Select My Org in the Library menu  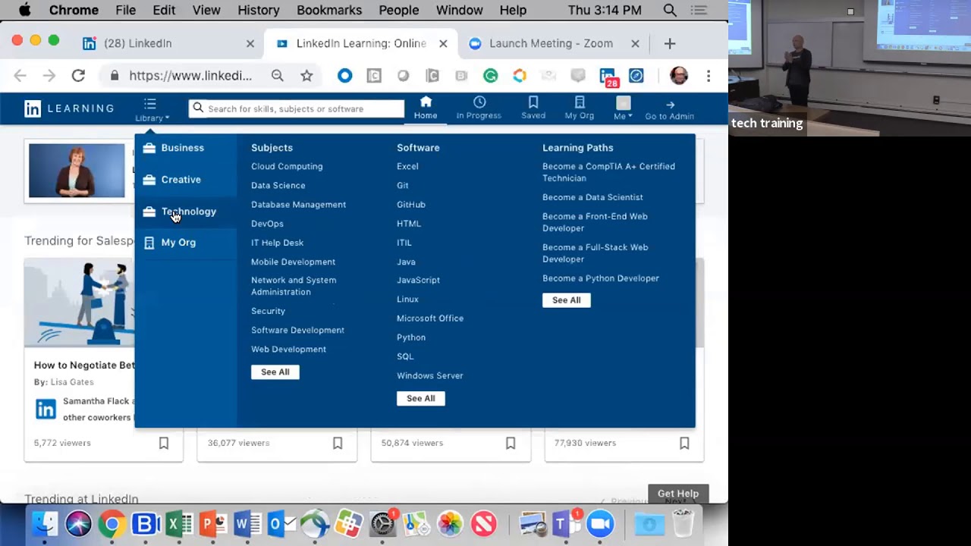pyautogui.click(x=178, y=243)
